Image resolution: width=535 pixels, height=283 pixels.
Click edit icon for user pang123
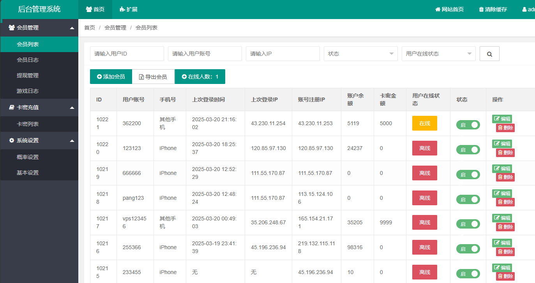(x=502, y=193)
